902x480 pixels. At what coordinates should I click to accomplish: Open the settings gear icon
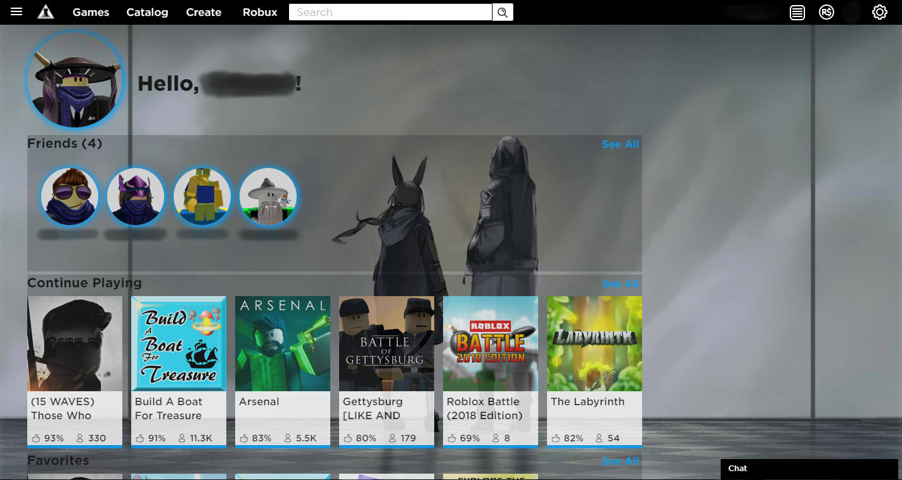tap(879, 12)
